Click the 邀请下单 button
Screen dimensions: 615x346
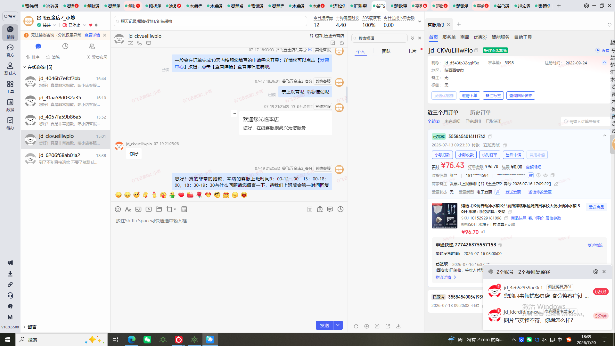470,95
